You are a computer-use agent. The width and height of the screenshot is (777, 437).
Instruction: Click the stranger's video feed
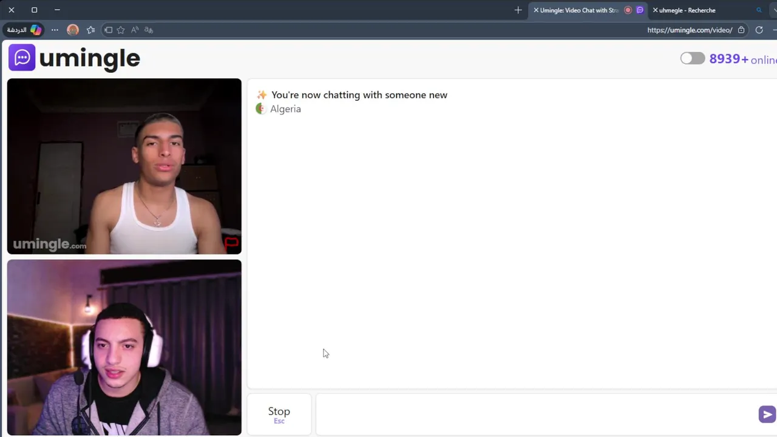pyautogui.click(x=124, y=166)
